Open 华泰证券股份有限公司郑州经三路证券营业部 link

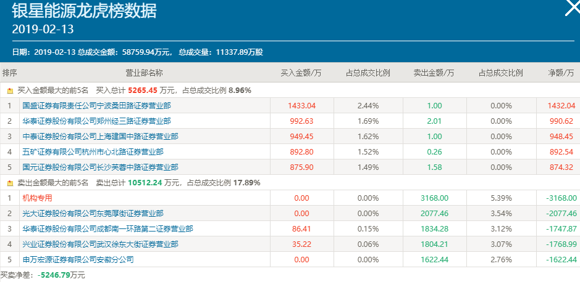(x=96, y=121)
